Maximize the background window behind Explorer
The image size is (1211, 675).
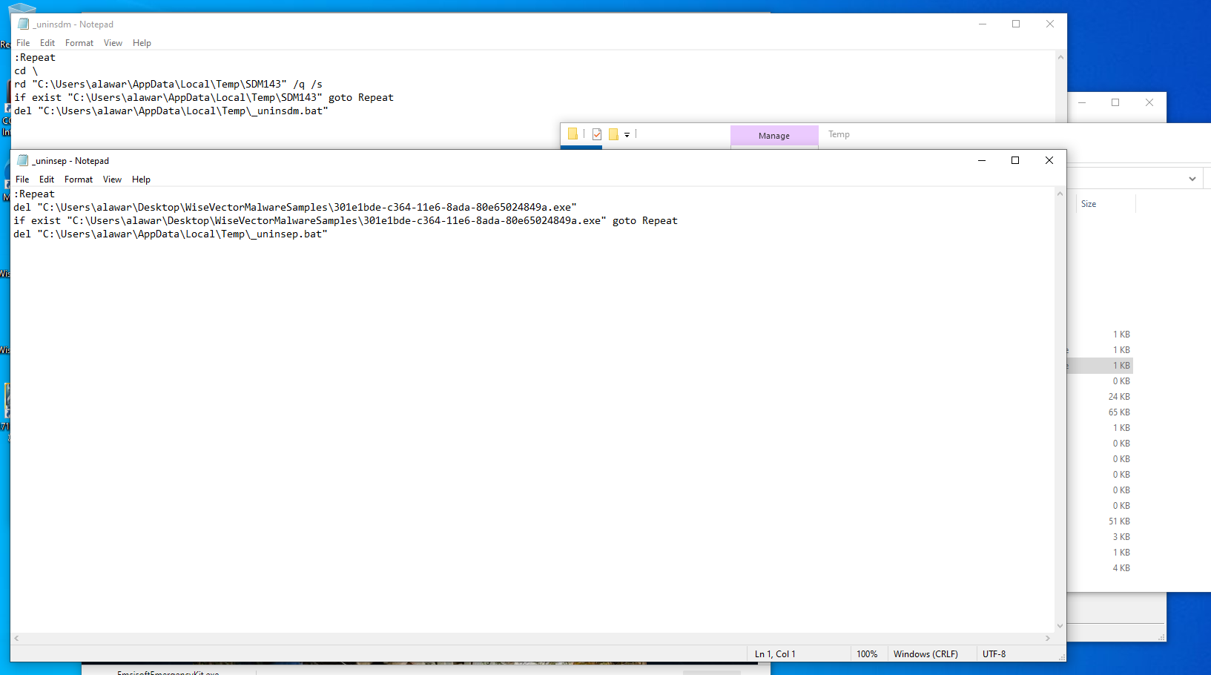(1115, 102)
